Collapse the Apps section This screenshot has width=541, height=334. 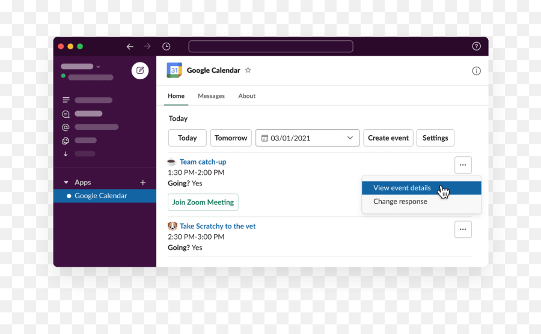(66, 183)
